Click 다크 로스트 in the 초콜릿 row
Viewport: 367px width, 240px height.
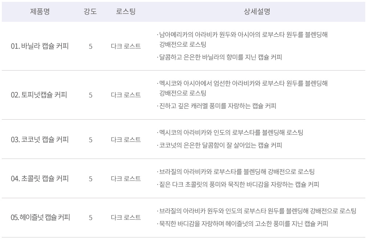[126, 179]
